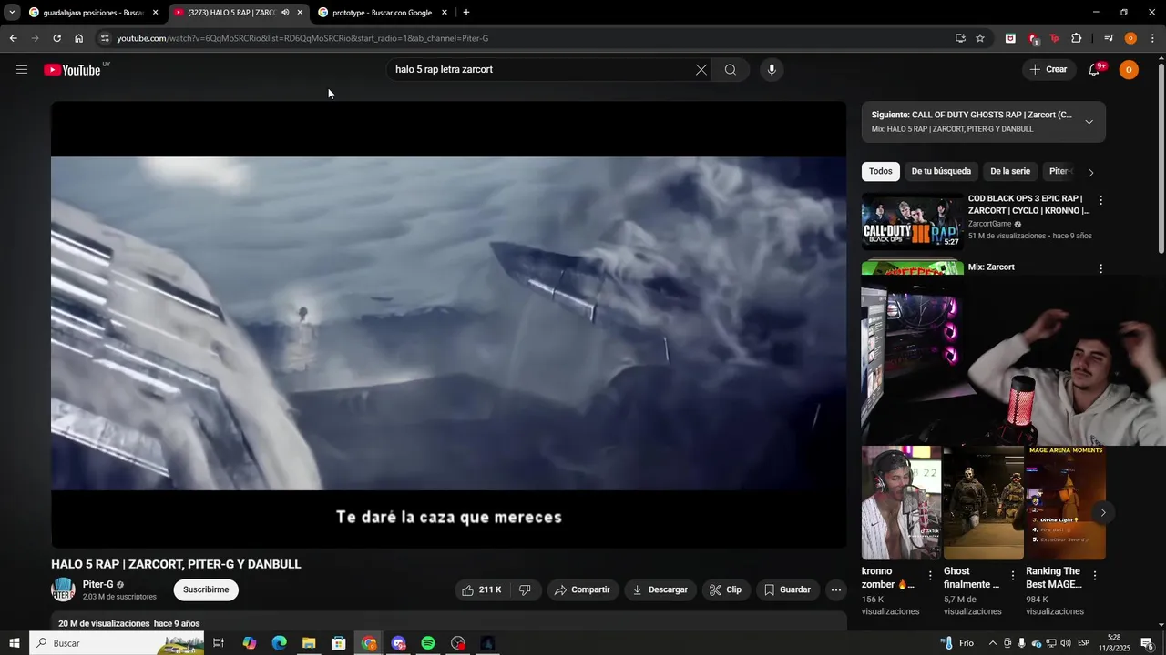
Task: Open Ghost finalmente short thumbnail
Action: [984, 502]
